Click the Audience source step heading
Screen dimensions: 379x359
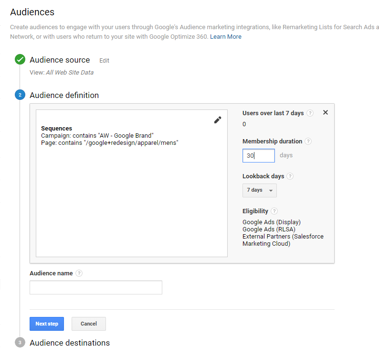[x=60, y=60]
